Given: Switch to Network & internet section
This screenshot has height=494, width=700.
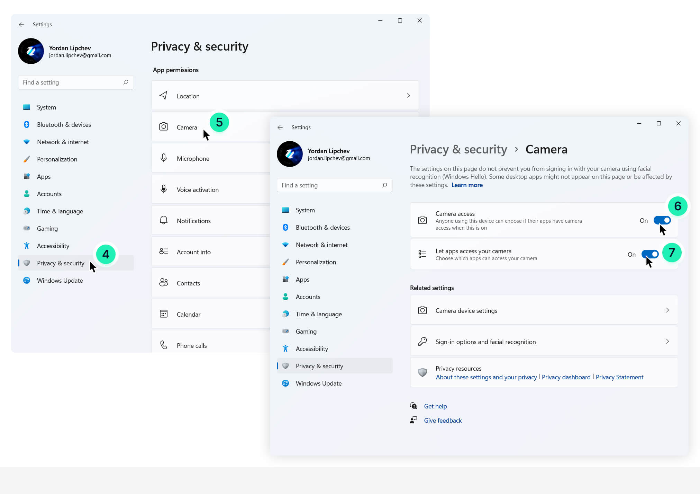Looking at the screenshot, I should click(321, 245).
